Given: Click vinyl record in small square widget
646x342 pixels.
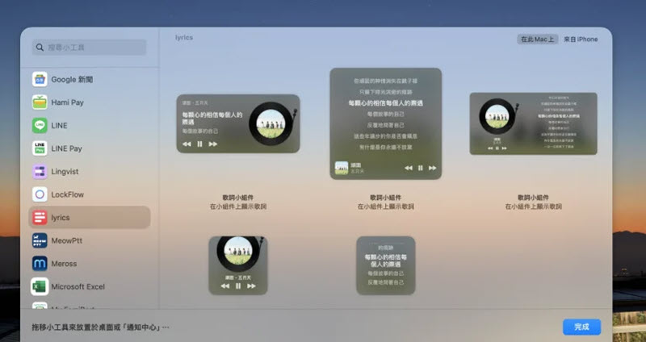Looking at the screenshot, I should (x=238, y=253).
